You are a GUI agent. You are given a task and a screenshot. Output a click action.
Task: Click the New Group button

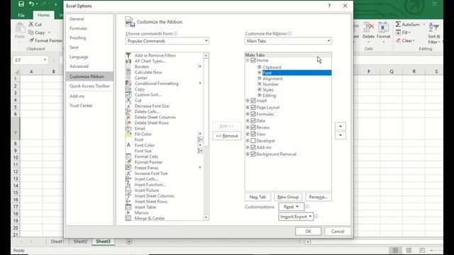pos(288,197)
